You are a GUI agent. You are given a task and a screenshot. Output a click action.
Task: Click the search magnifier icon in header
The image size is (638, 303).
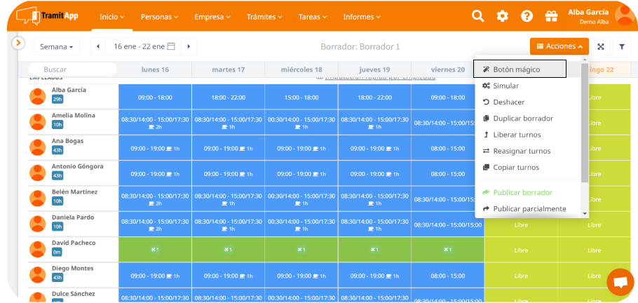click(478, 16)
